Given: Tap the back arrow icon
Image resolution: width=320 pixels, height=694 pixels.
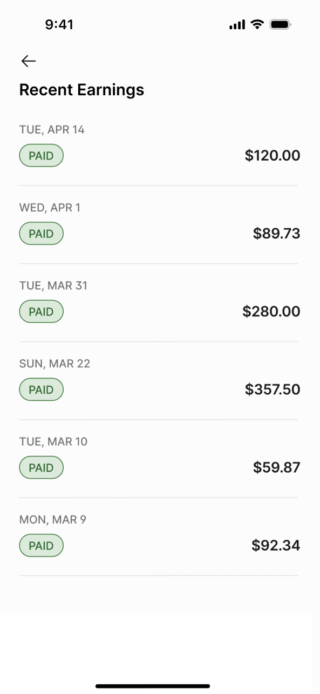Looking at the screenshot, I should [28, 61].
